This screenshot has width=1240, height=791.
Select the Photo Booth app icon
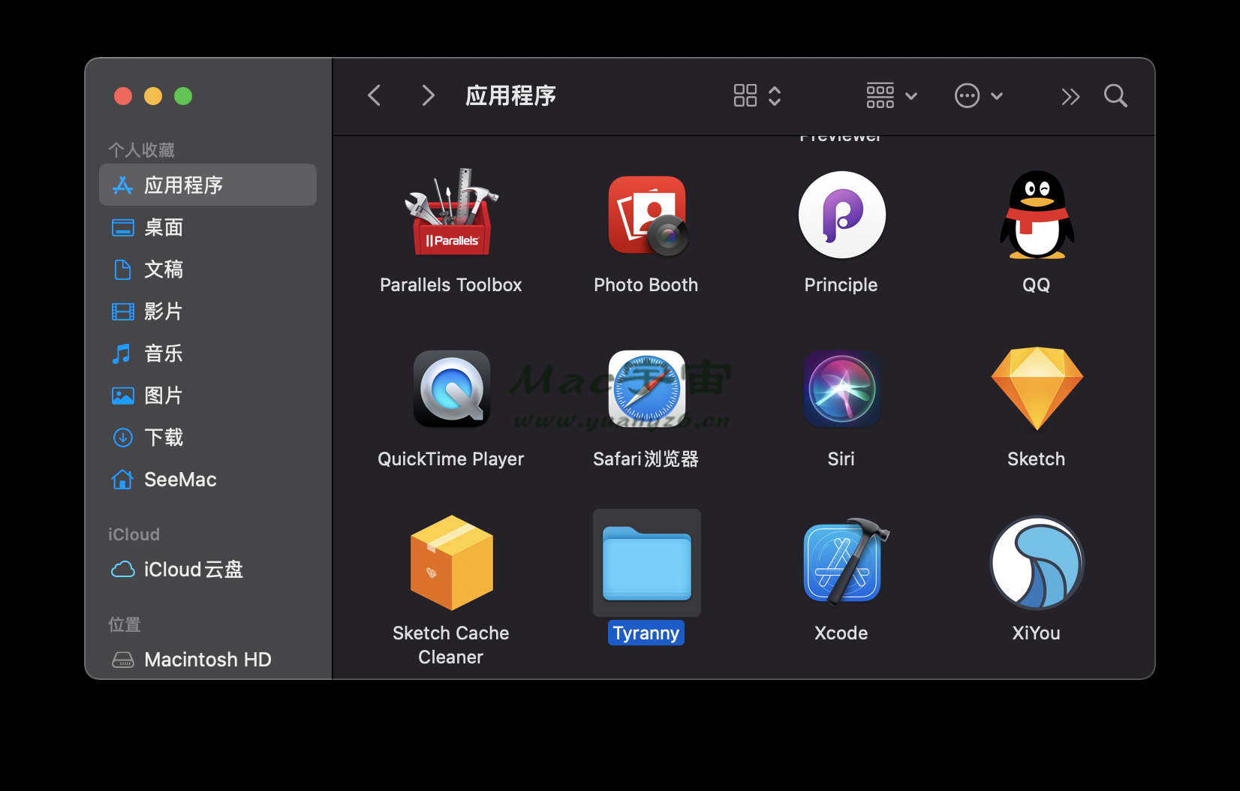coord(646,215)
